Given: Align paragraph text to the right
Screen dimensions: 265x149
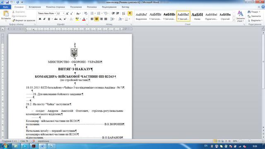Looking at the screenshot, I should pyautogui.click(x=101, y=19).
